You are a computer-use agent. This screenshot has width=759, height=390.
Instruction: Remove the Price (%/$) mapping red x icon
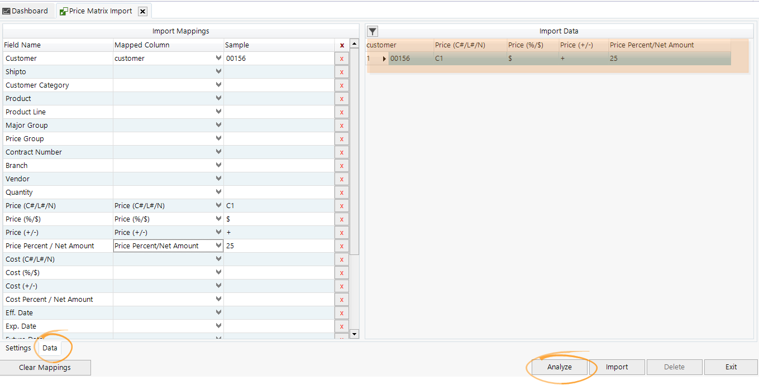pos(341,219)
